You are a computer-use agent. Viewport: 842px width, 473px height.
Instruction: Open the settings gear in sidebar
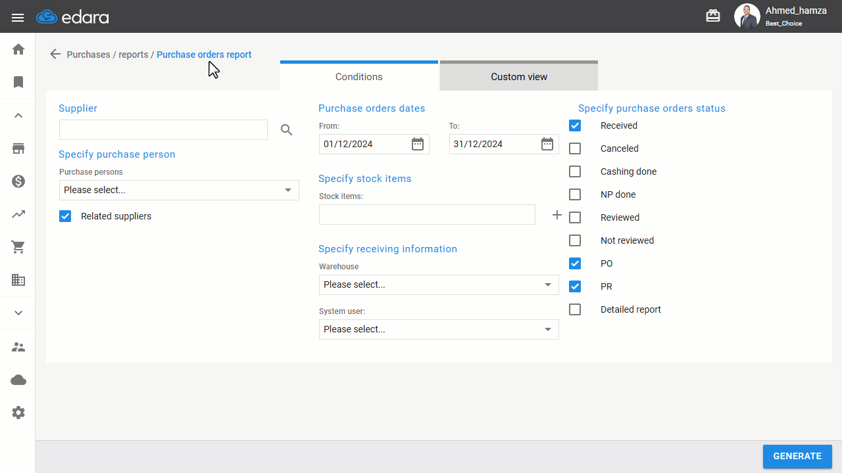point(18,413)
